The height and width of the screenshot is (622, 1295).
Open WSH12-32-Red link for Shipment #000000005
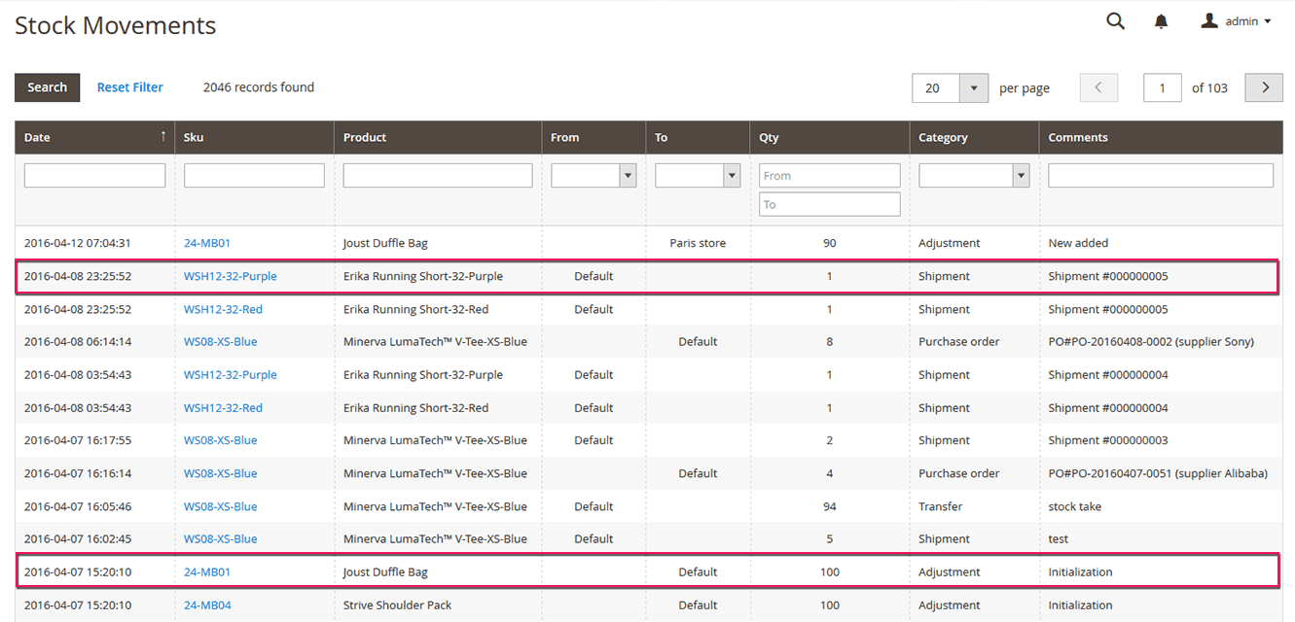tap(223, 309)
